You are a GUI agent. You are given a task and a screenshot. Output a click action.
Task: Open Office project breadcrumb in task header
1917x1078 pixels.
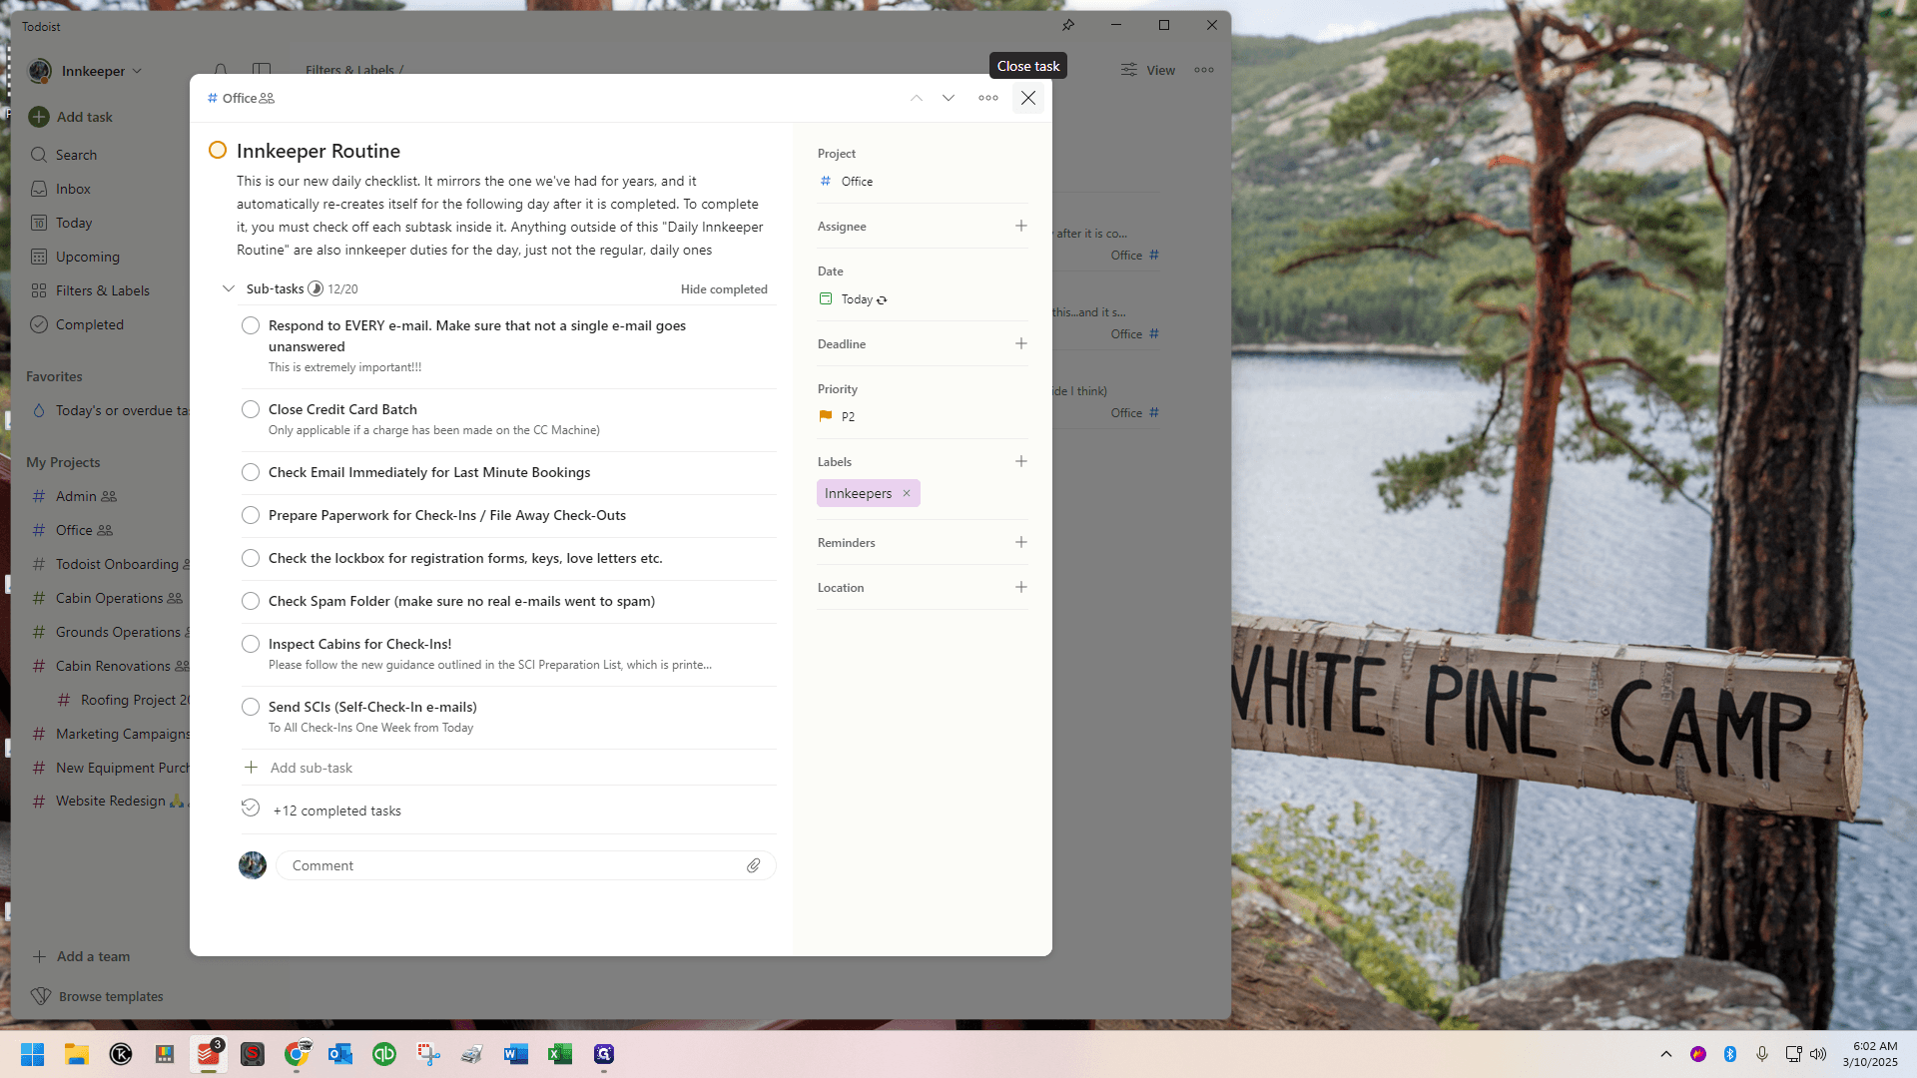[x=240, y=98]
